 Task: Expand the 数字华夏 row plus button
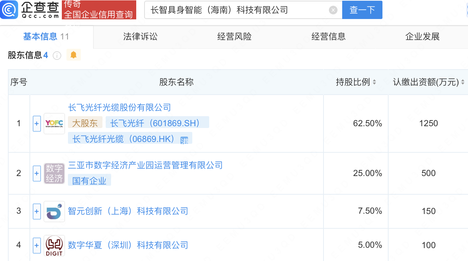tap(37, 246)
